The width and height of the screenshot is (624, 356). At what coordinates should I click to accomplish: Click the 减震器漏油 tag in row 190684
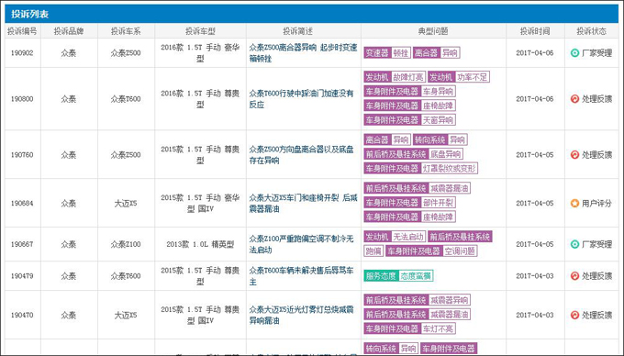417,188
